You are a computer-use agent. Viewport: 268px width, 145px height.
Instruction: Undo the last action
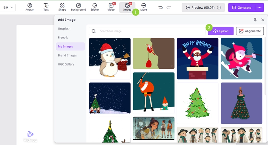click(x=160, y=7)
